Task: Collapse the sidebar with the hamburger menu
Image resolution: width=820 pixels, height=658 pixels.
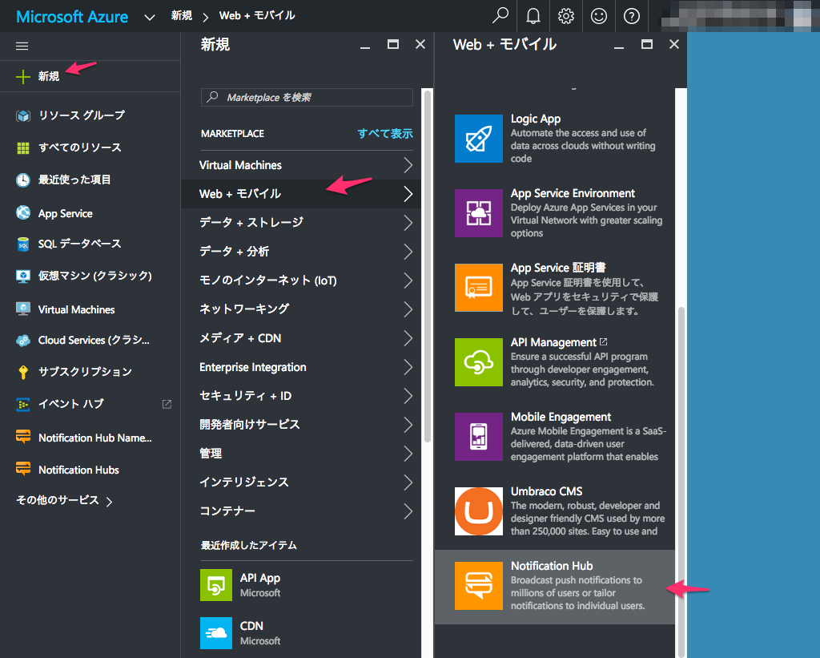Action: 22,46
